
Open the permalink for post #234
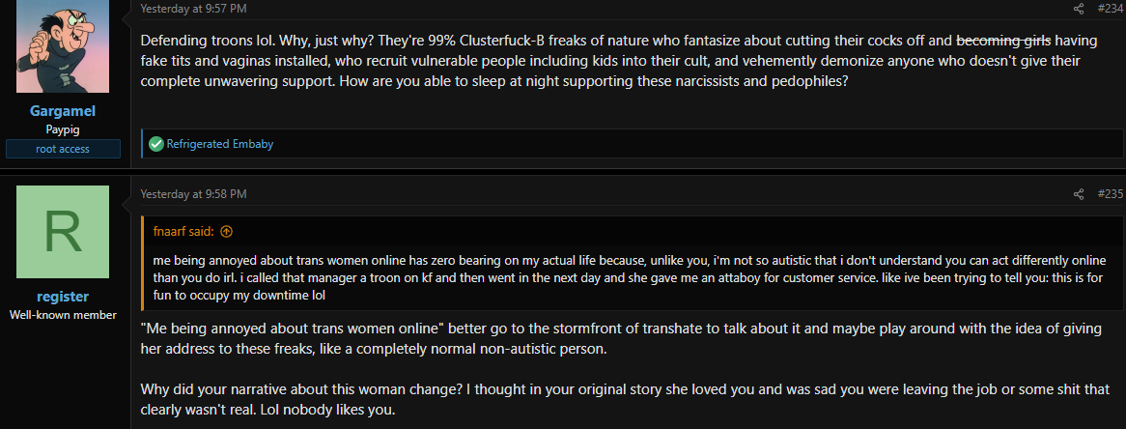pyautogui.click(x=1111, y=9)
